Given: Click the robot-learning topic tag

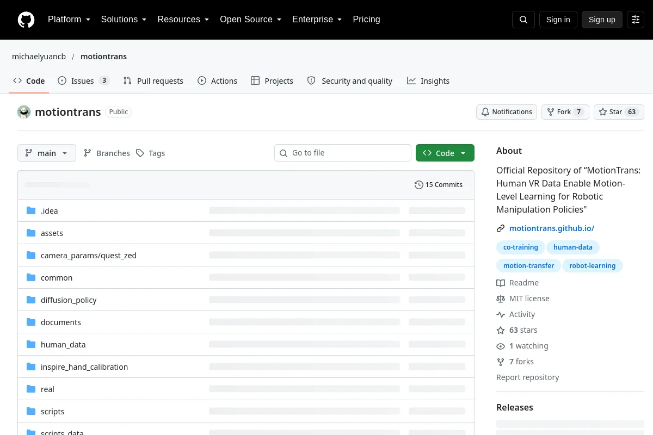Looking at the screenshot, I should pos(593,266).
